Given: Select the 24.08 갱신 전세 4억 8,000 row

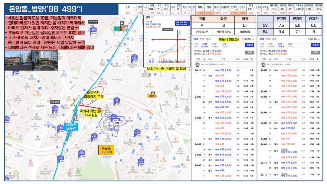Looking at the screenshot, I should pyautogui.click(x=290, y=70).
